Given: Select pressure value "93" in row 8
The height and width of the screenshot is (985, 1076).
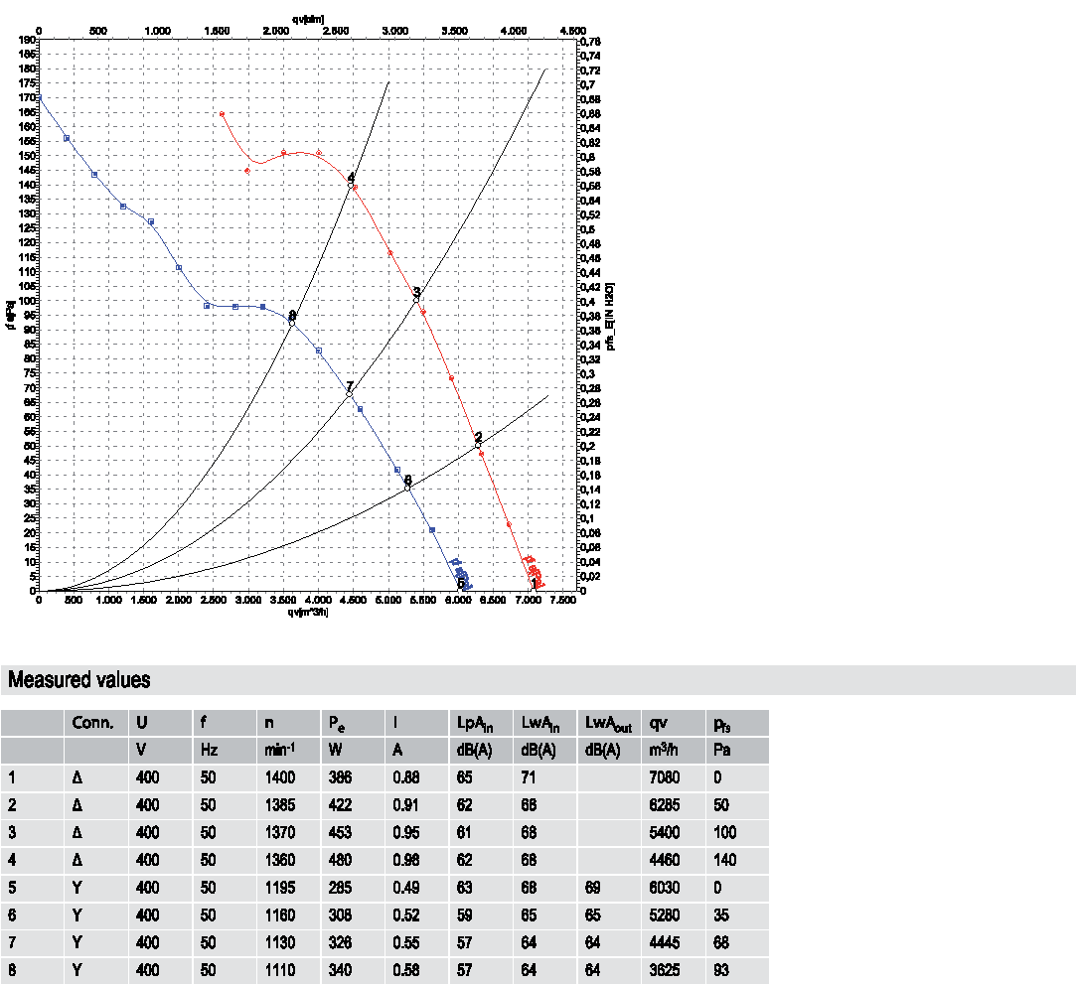Looking at the screenshot, I should click(721, 970).
